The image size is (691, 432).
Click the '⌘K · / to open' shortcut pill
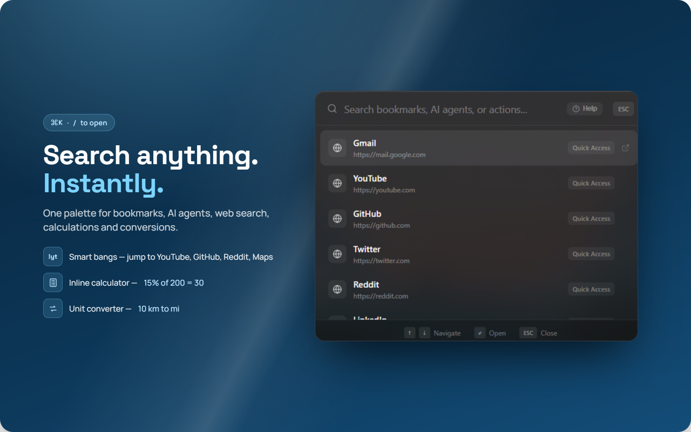click(79, 123)
